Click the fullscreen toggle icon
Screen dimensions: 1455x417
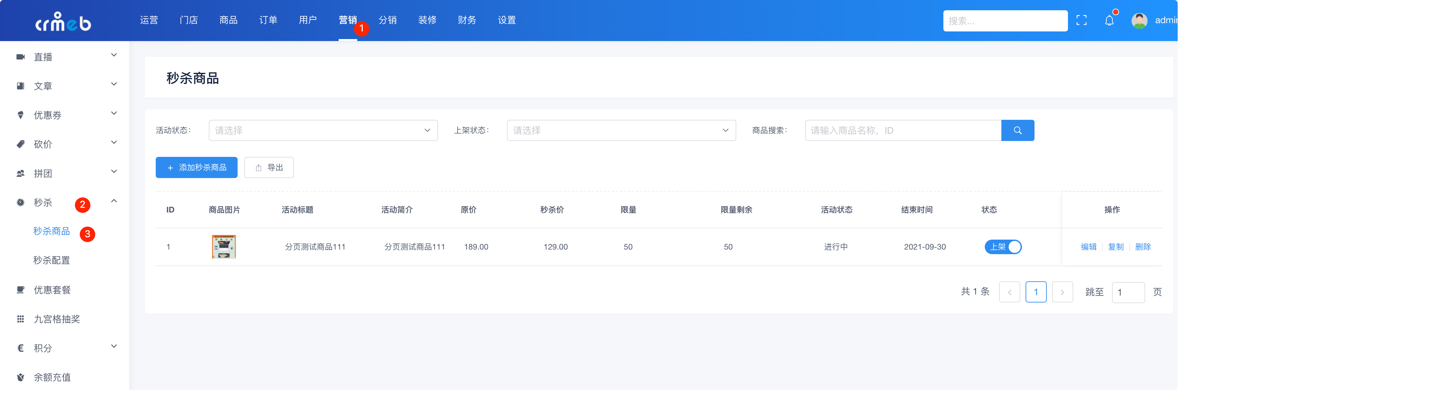tap(1081, 20)
